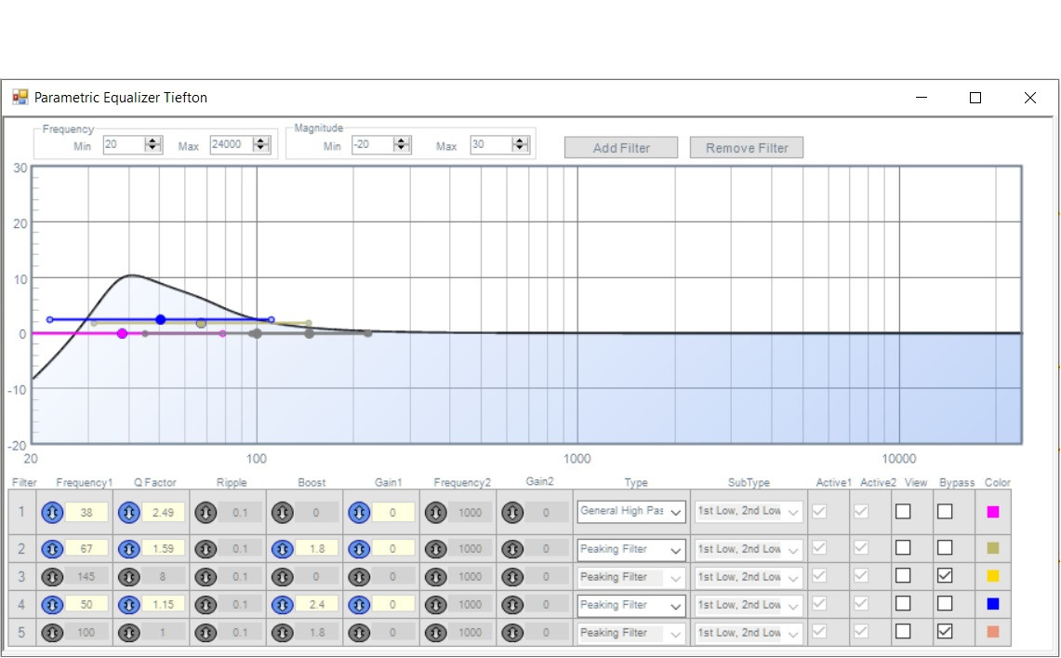Uncheck Bypass for filter 3
Image resolution: width=1061 pixels, height=658 pixels.
pyautogui.click(x=945, y=576)
